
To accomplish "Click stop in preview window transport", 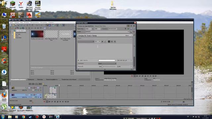I will [145, 76].
